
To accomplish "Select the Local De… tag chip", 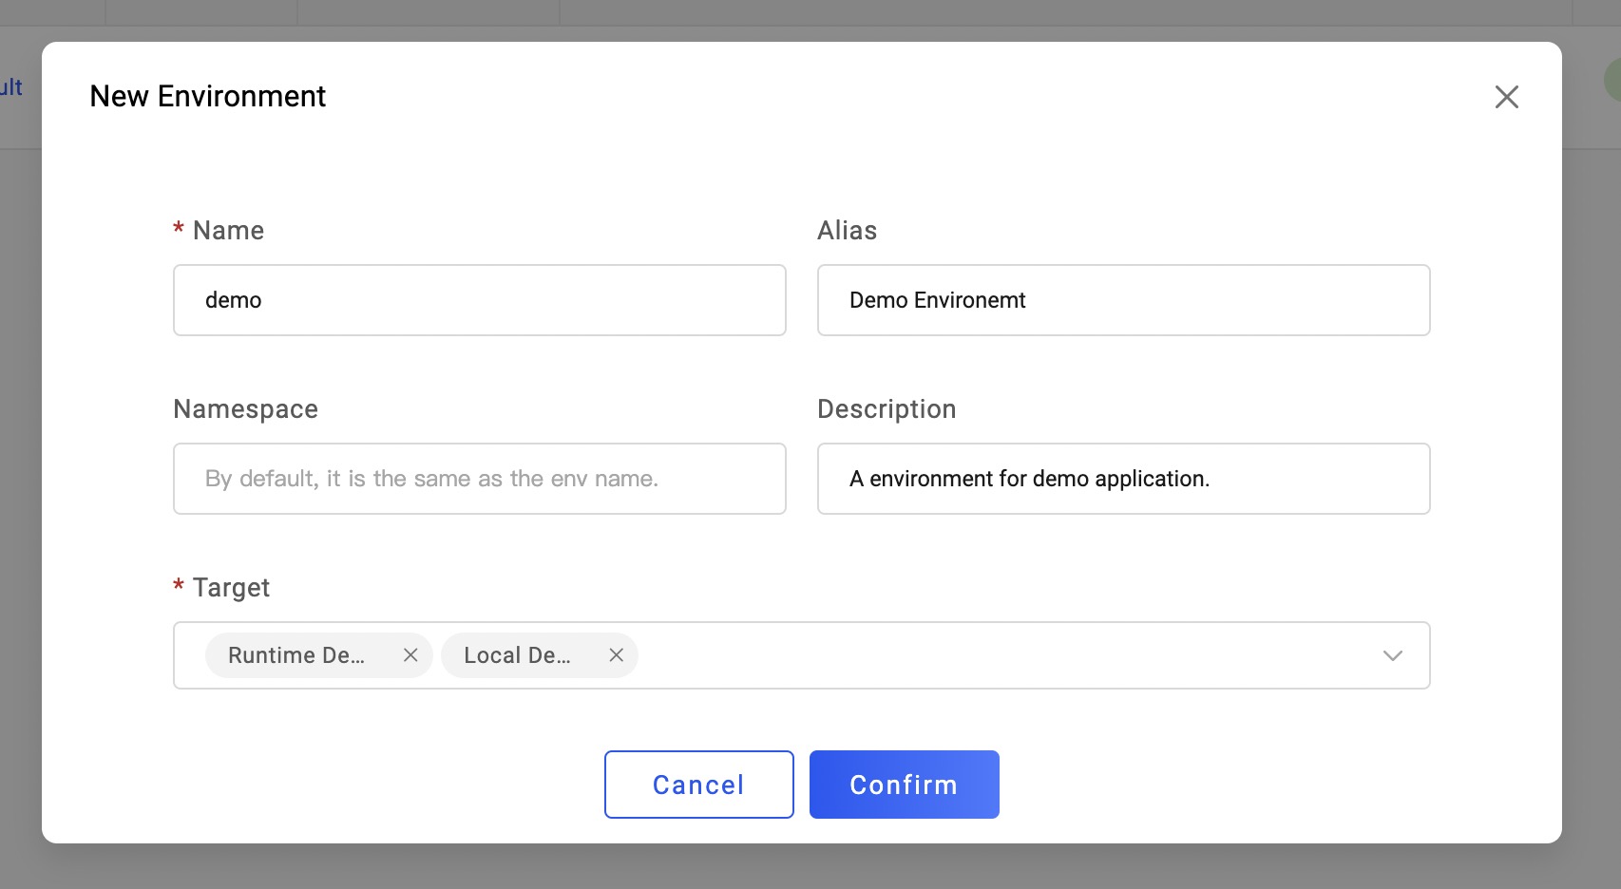I will coord(517,655).
